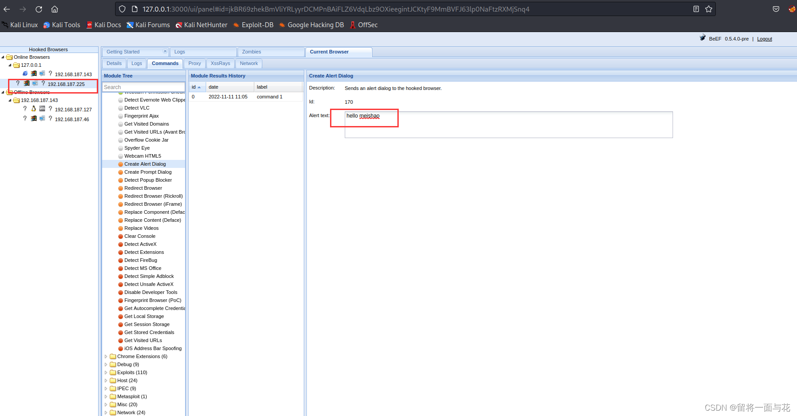797x416 pixels.
Task: Open the XssRays tab
Action: pyautogui.click(x=220, y=63)
